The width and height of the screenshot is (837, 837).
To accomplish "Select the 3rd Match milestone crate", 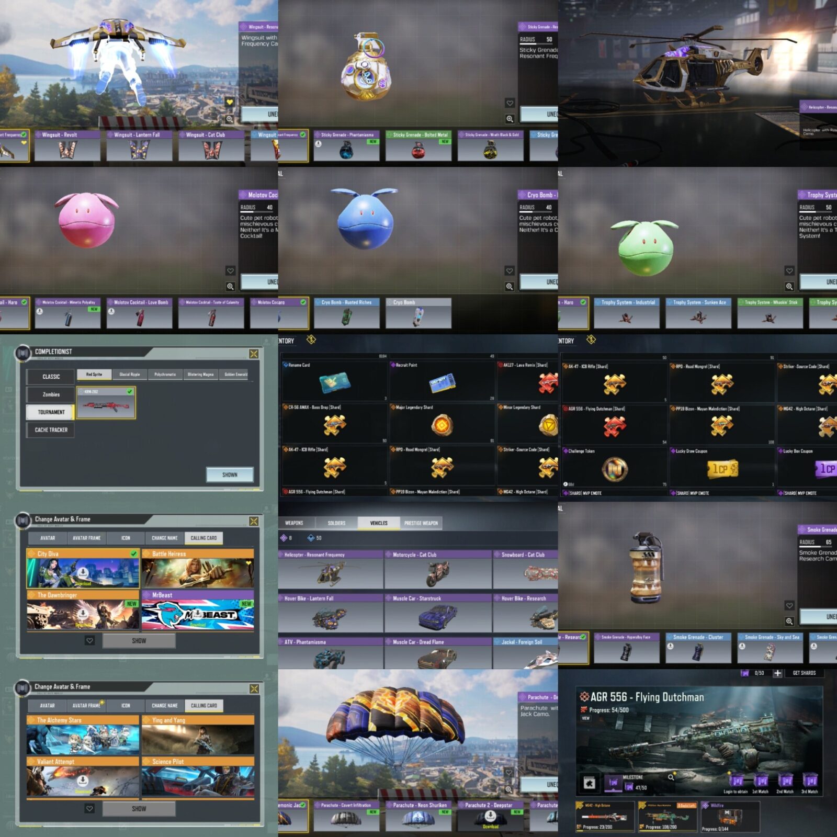I will [810, 781].
